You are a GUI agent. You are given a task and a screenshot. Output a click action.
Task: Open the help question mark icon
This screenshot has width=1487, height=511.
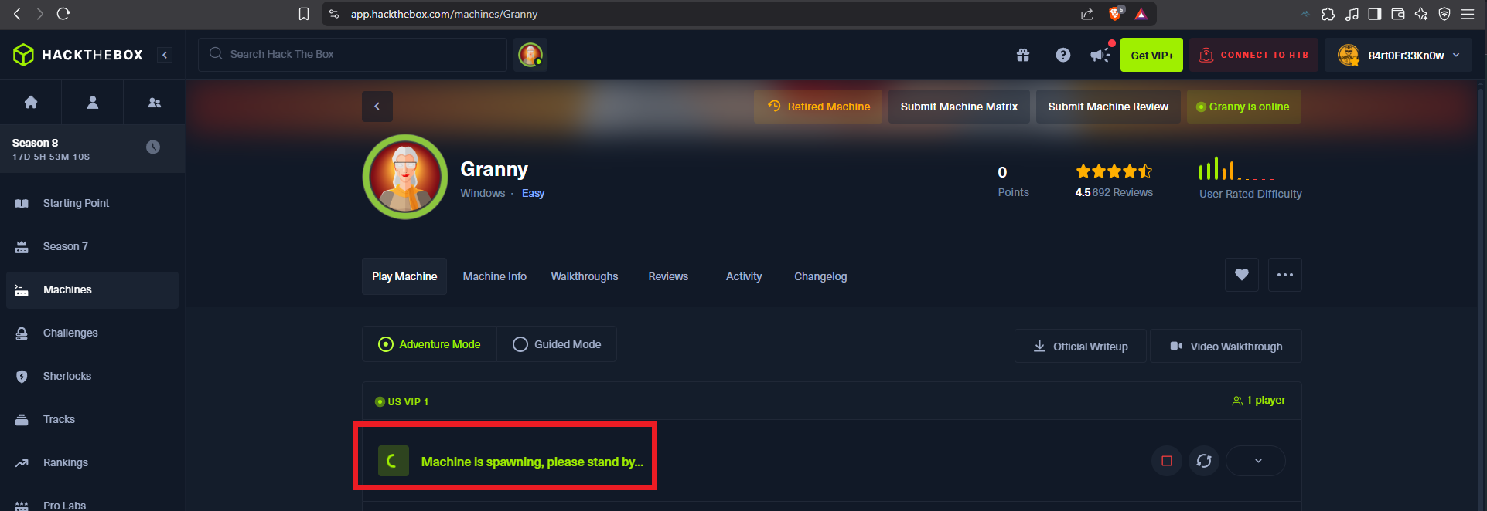pyautogui.click(x=1063, y=55)
